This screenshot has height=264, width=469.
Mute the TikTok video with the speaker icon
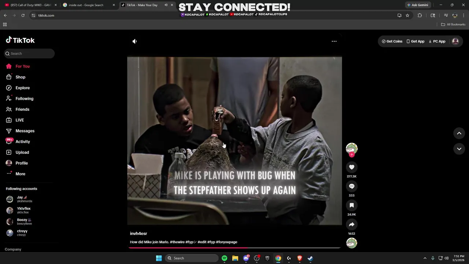pos(134,41)
